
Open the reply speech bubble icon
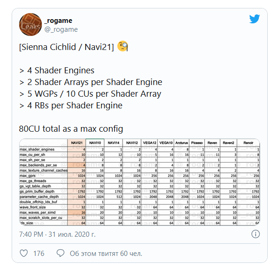pyautogui.click(x=61, y=253)
